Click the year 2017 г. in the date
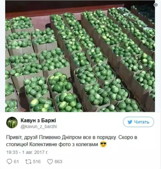Viewport: 161px width, 169px height. pos(41,152)
